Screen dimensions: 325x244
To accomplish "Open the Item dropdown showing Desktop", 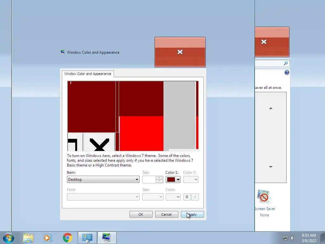I will [x=103, y=180].
